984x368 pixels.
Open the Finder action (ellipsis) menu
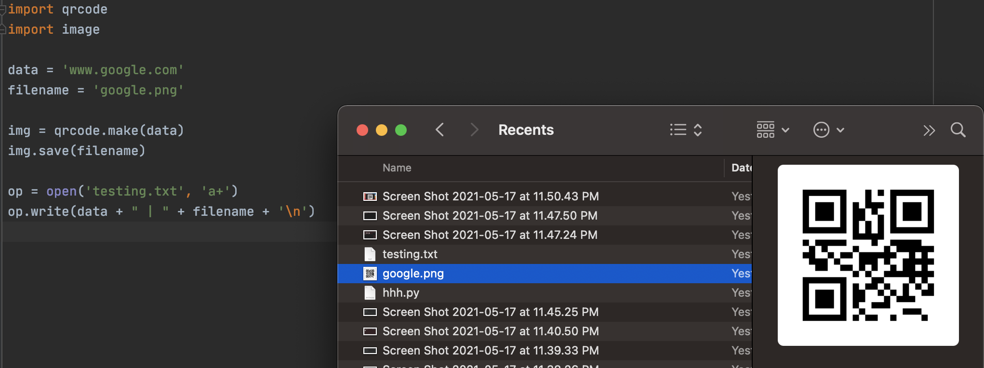828,130
